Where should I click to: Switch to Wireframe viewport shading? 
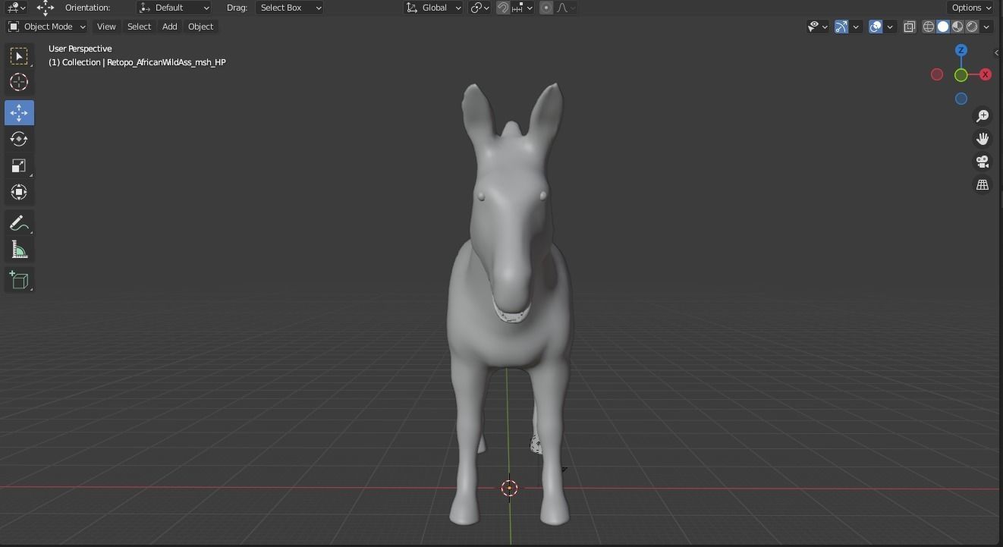click(929, 27)
